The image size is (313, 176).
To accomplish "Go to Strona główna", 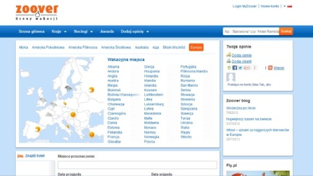I will [32, 32].
